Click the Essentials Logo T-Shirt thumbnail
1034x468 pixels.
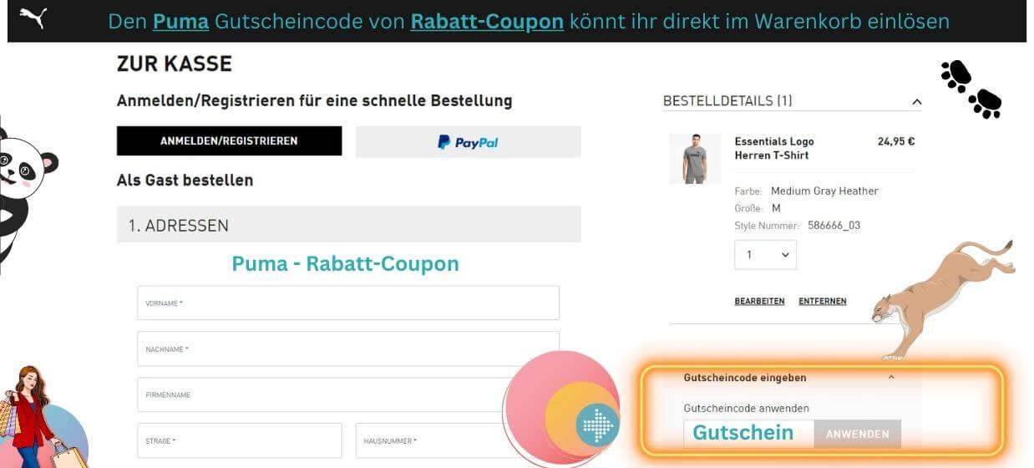(695, 159)
